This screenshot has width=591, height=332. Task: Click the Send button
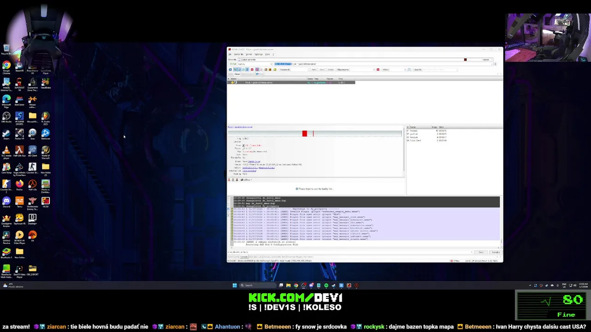pos(481,252)
